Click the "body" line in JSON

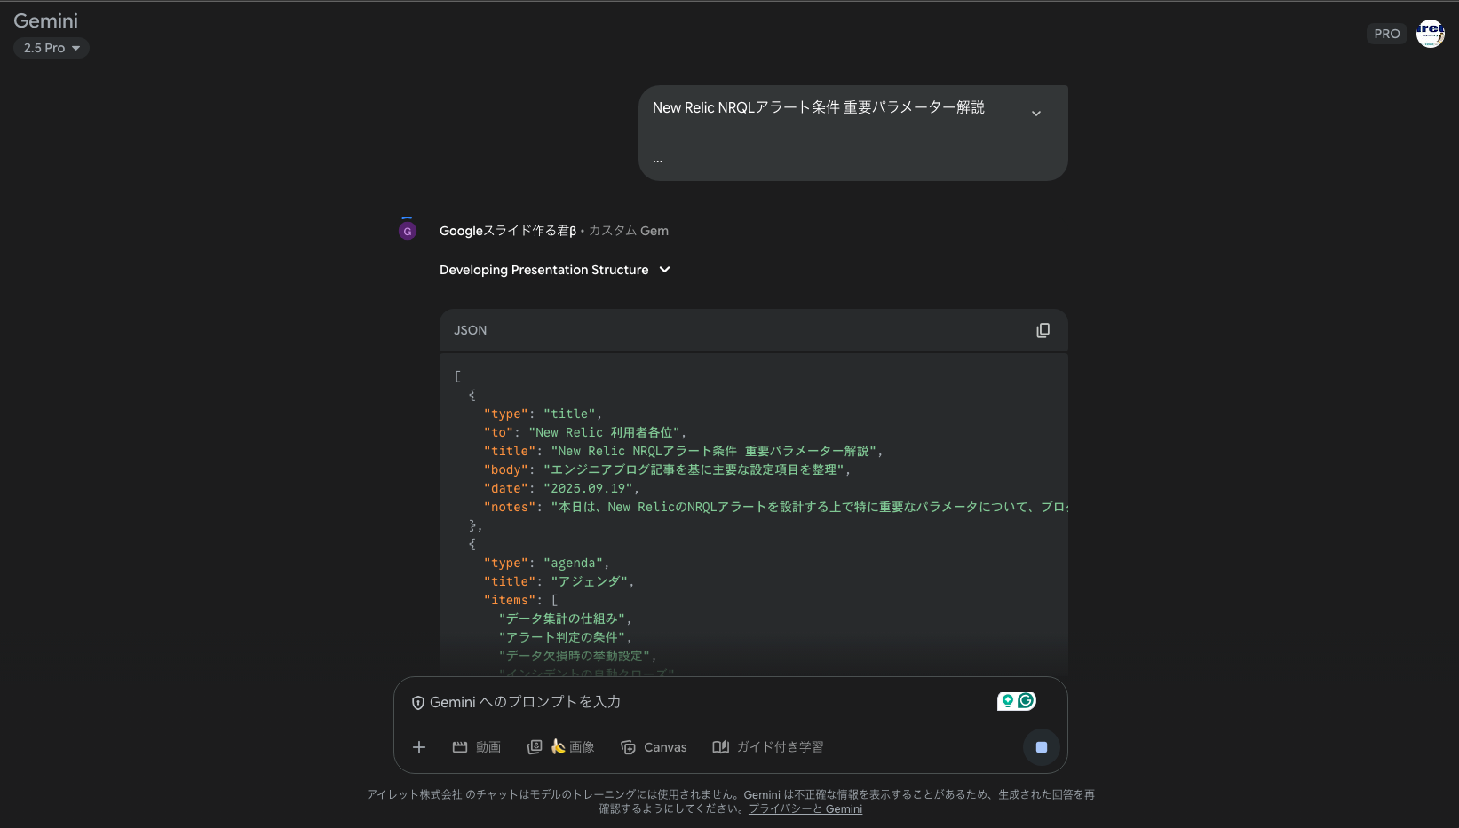667,469
